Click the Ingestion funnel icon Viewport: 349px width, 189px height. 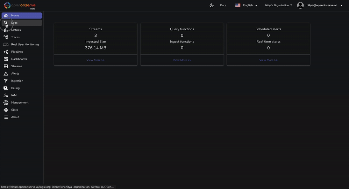(6, 81)
